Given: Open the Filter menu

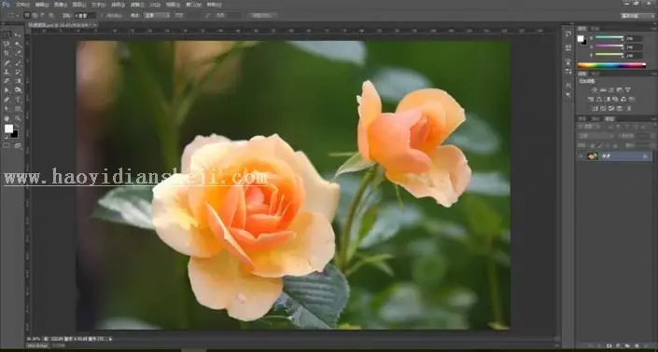Looking at the screenshot, I should [137, 5].
